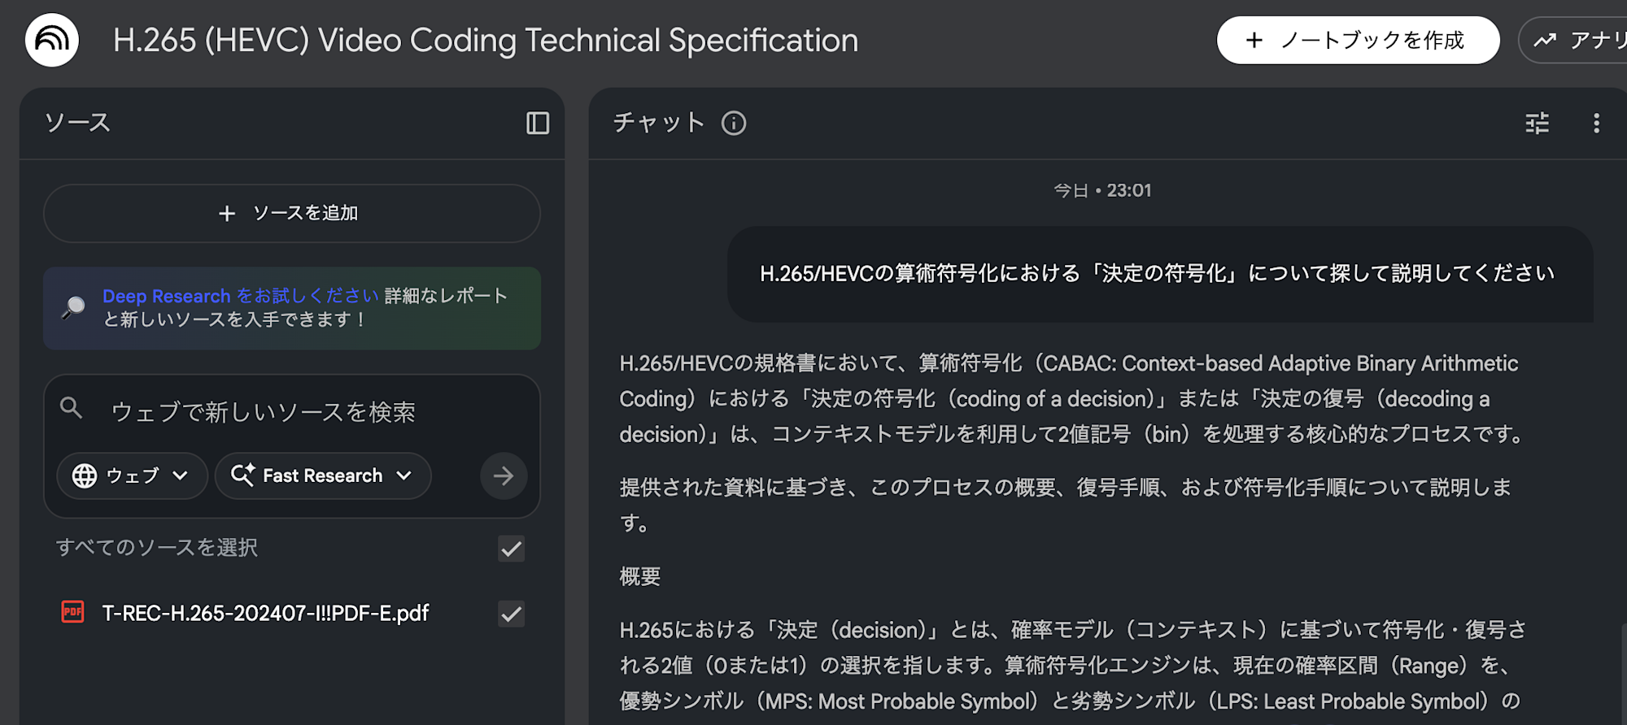Screen dimensions: 1627x725
Task: Open chat info icon
Action: point(734,124)
